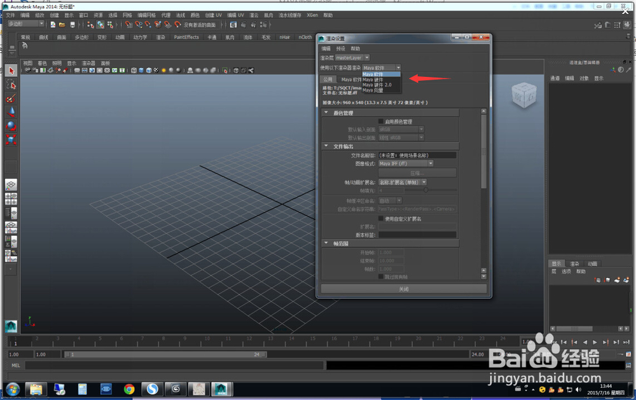Viewport: 636px width, 400px height.
Task: Open the 图像格式 Maya IFF dropdown
Action: click(406, 163)
